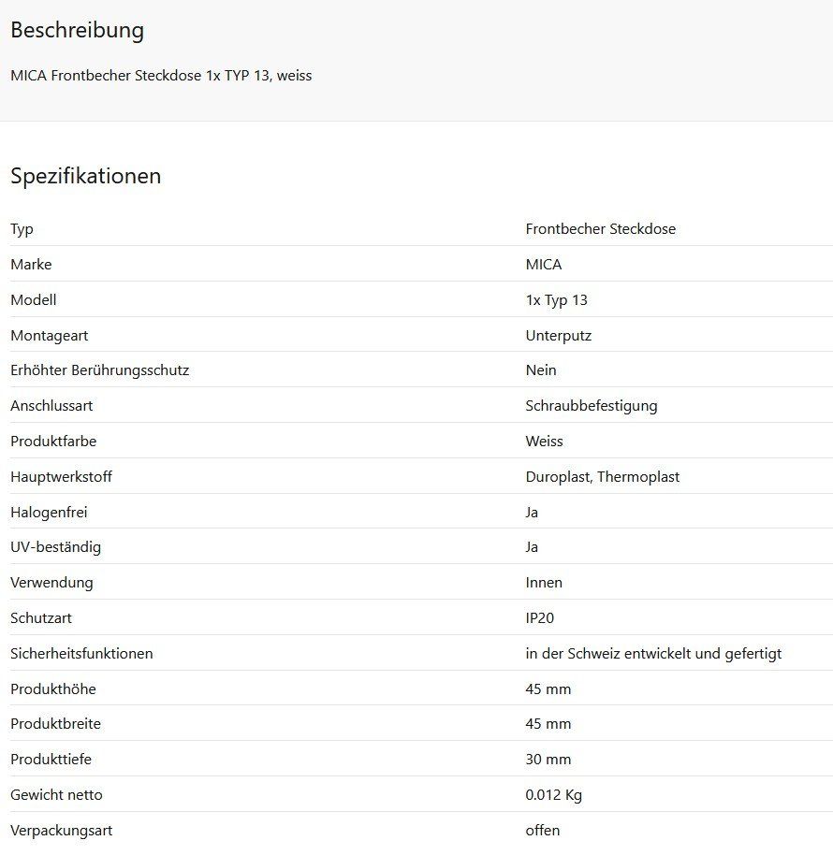Click the Beschreibung heading
The width and height of the screenshot is (833, 855).
[78, 31]
